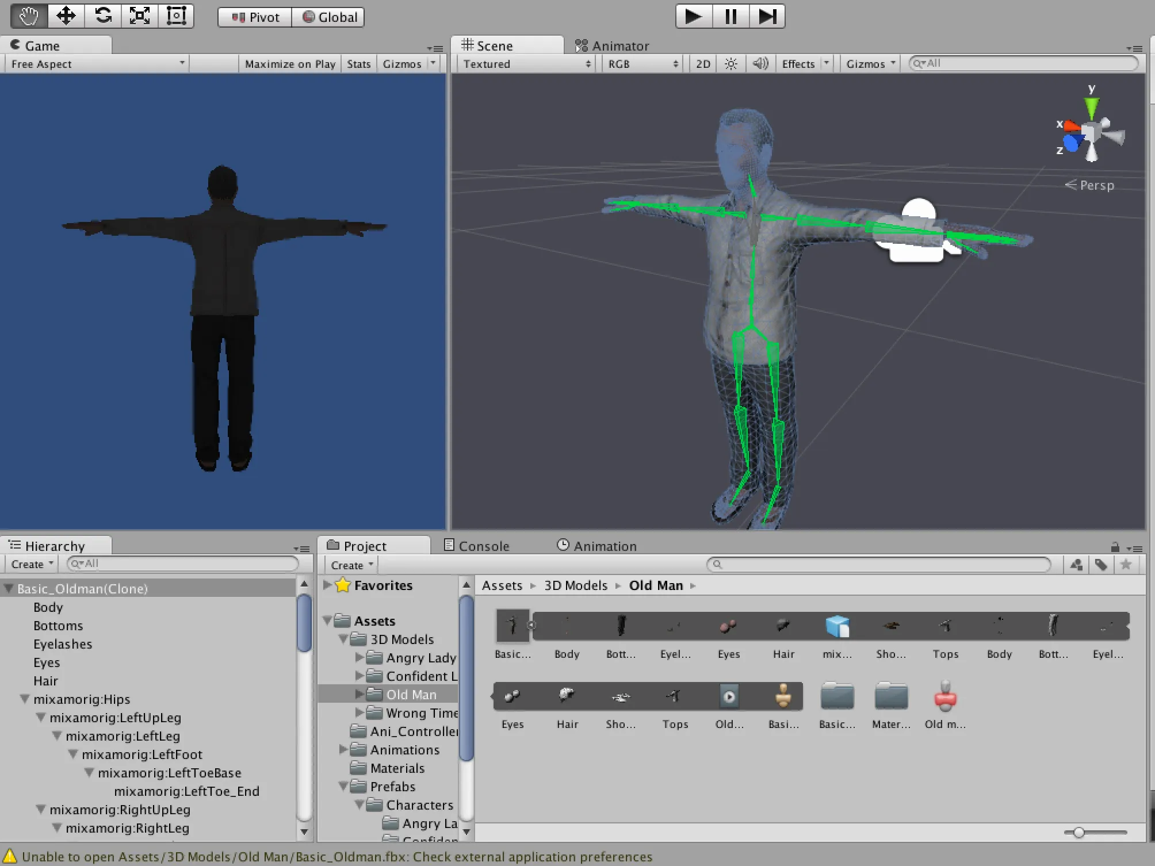Click Search by Type icon

1076,565
